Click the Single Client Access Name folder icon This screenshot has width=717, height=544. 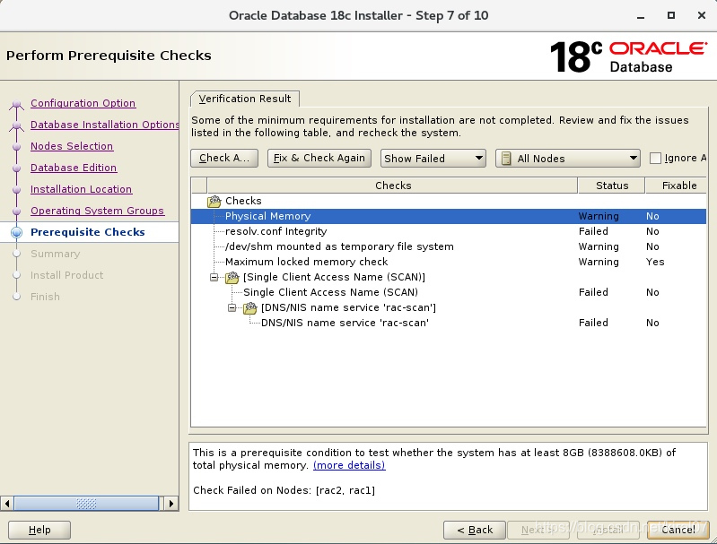point(232,277)
